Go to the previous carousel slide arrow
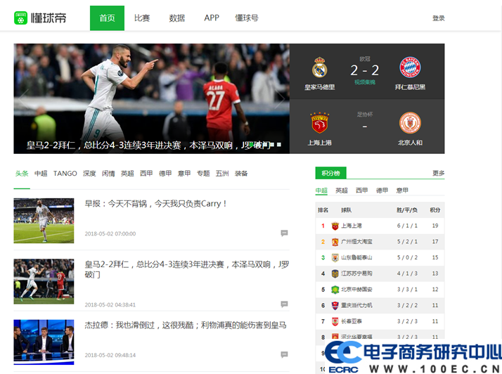 pyautogui.click(x=24, y=98)
